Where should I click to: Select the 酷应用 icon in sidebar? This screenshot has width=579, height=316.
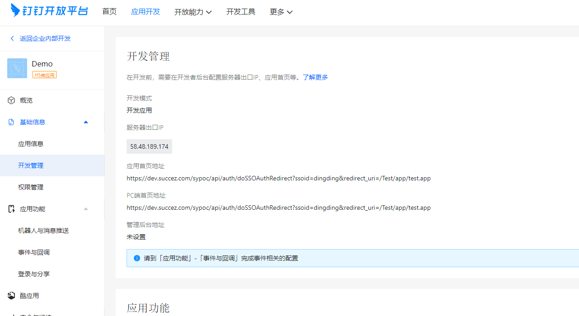(11, 295)
